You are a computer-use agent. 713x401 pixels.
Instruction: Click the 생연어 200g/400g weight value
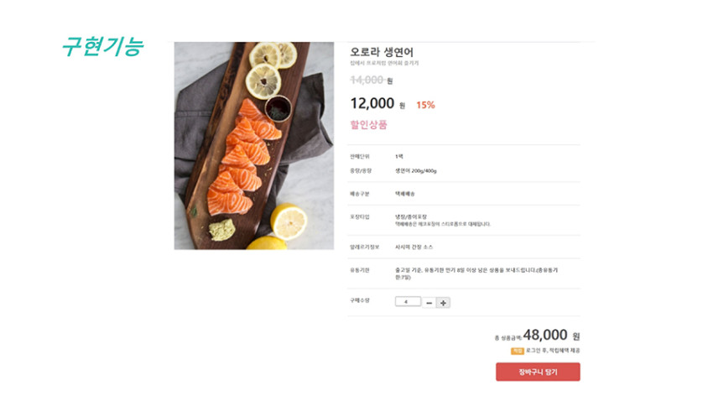click(415, 171)
